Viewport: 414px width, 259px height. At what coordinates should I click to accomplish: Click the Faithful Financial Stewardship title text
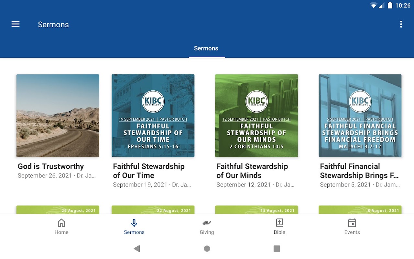pyautogui.click(x=359, y=171)
